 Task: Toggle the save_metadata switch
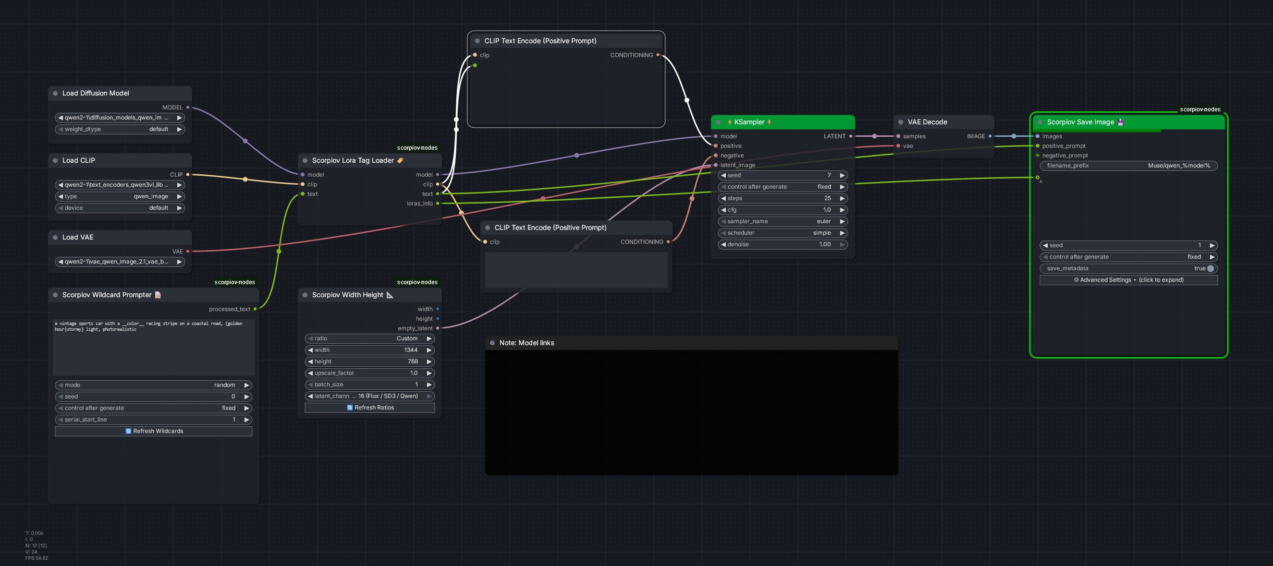1210,269
